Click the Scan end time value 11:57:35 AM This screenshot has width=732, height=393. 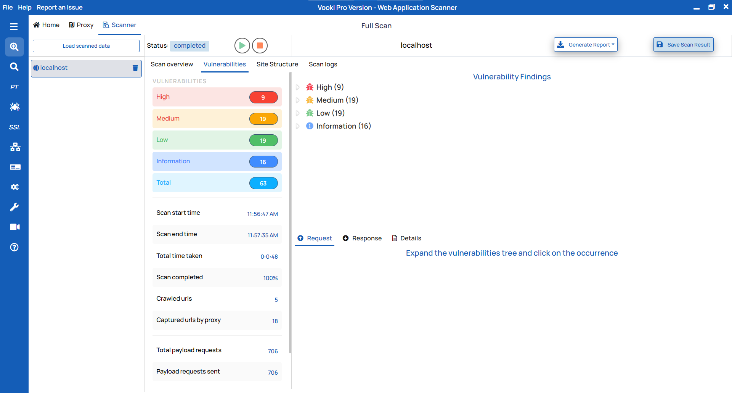click(263, 235)
